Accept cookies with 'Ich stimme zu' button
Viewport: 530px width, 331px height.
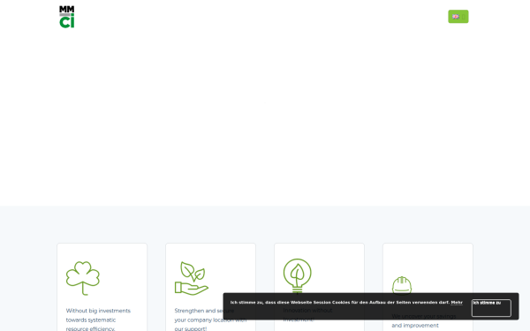(491, 308)
